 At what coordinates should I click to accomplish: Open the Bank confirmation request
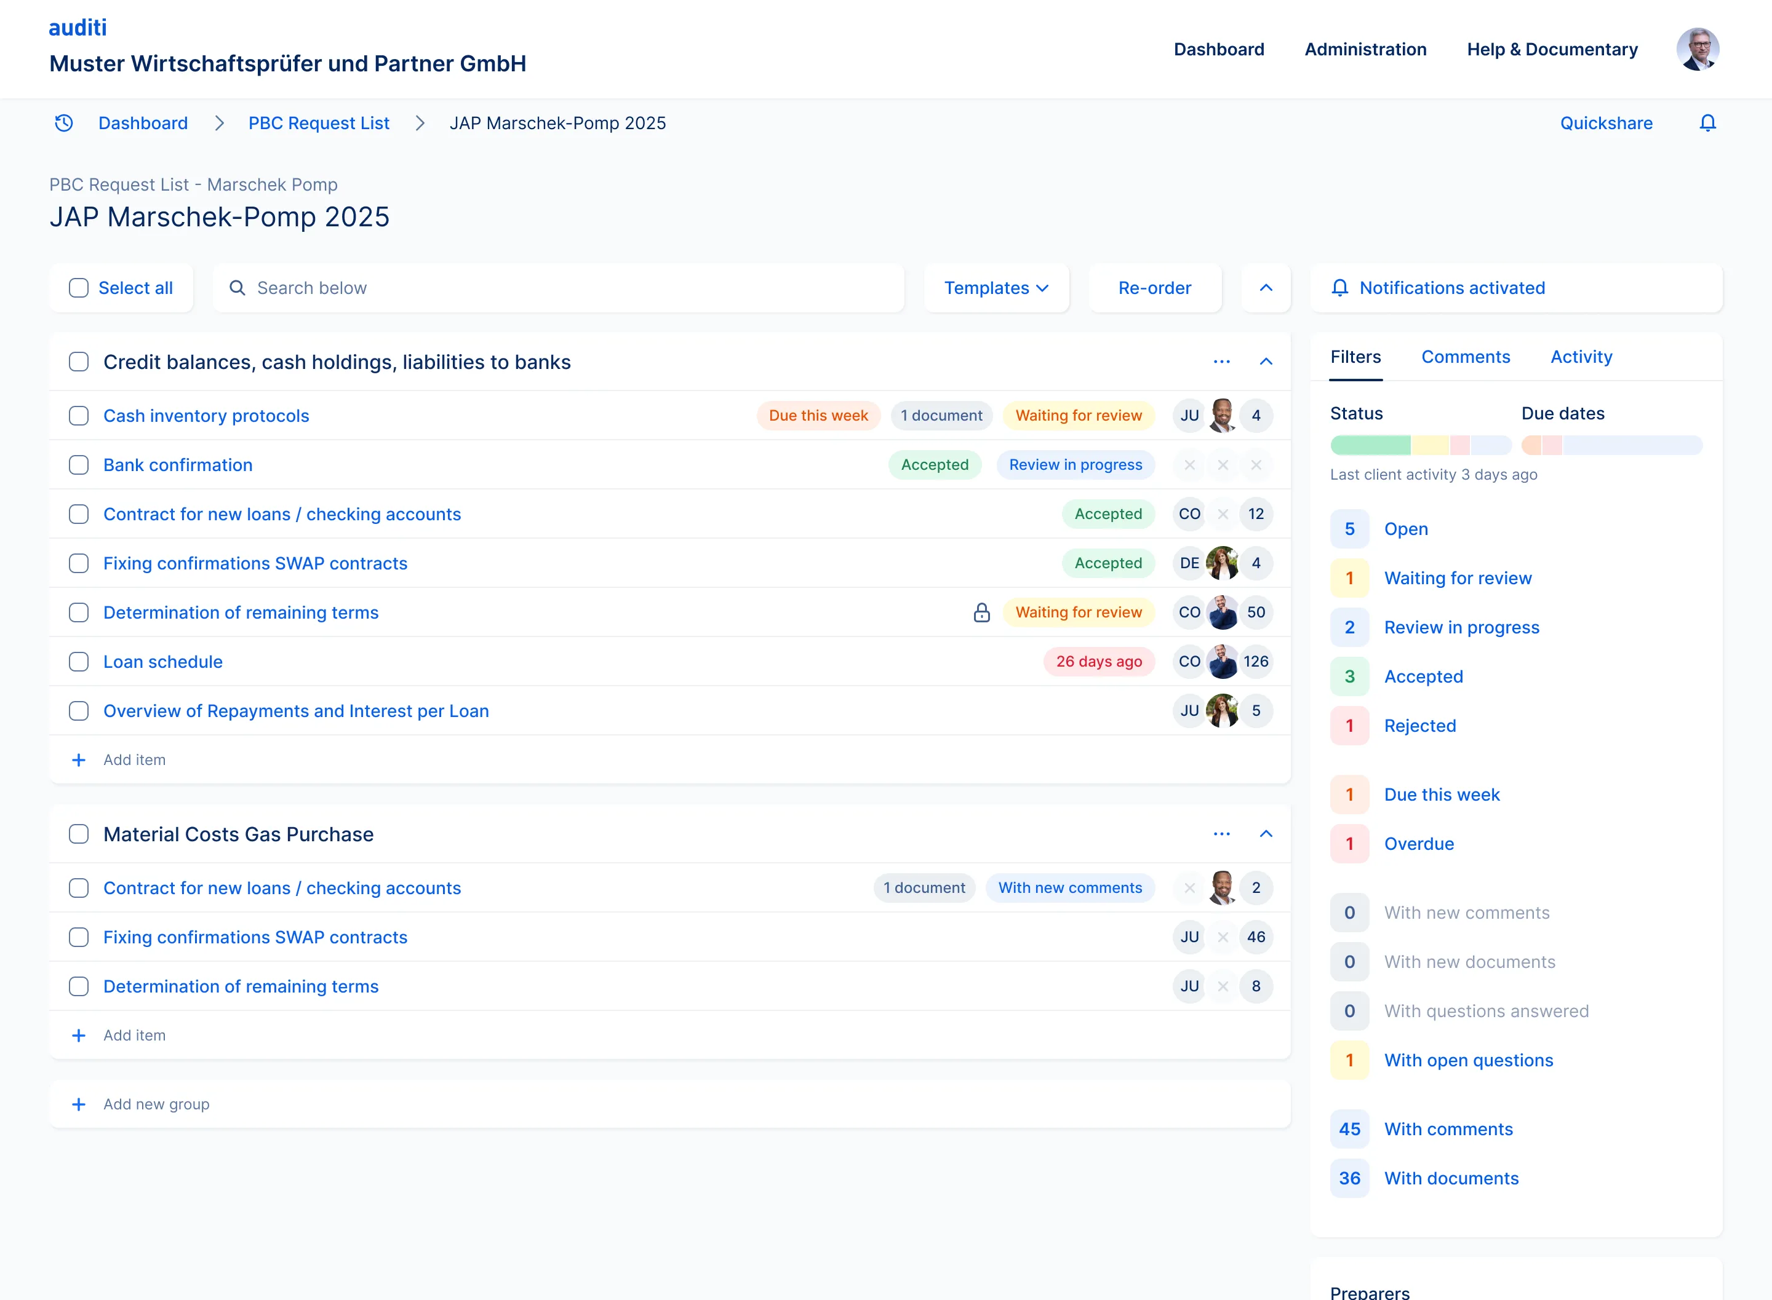178,465
